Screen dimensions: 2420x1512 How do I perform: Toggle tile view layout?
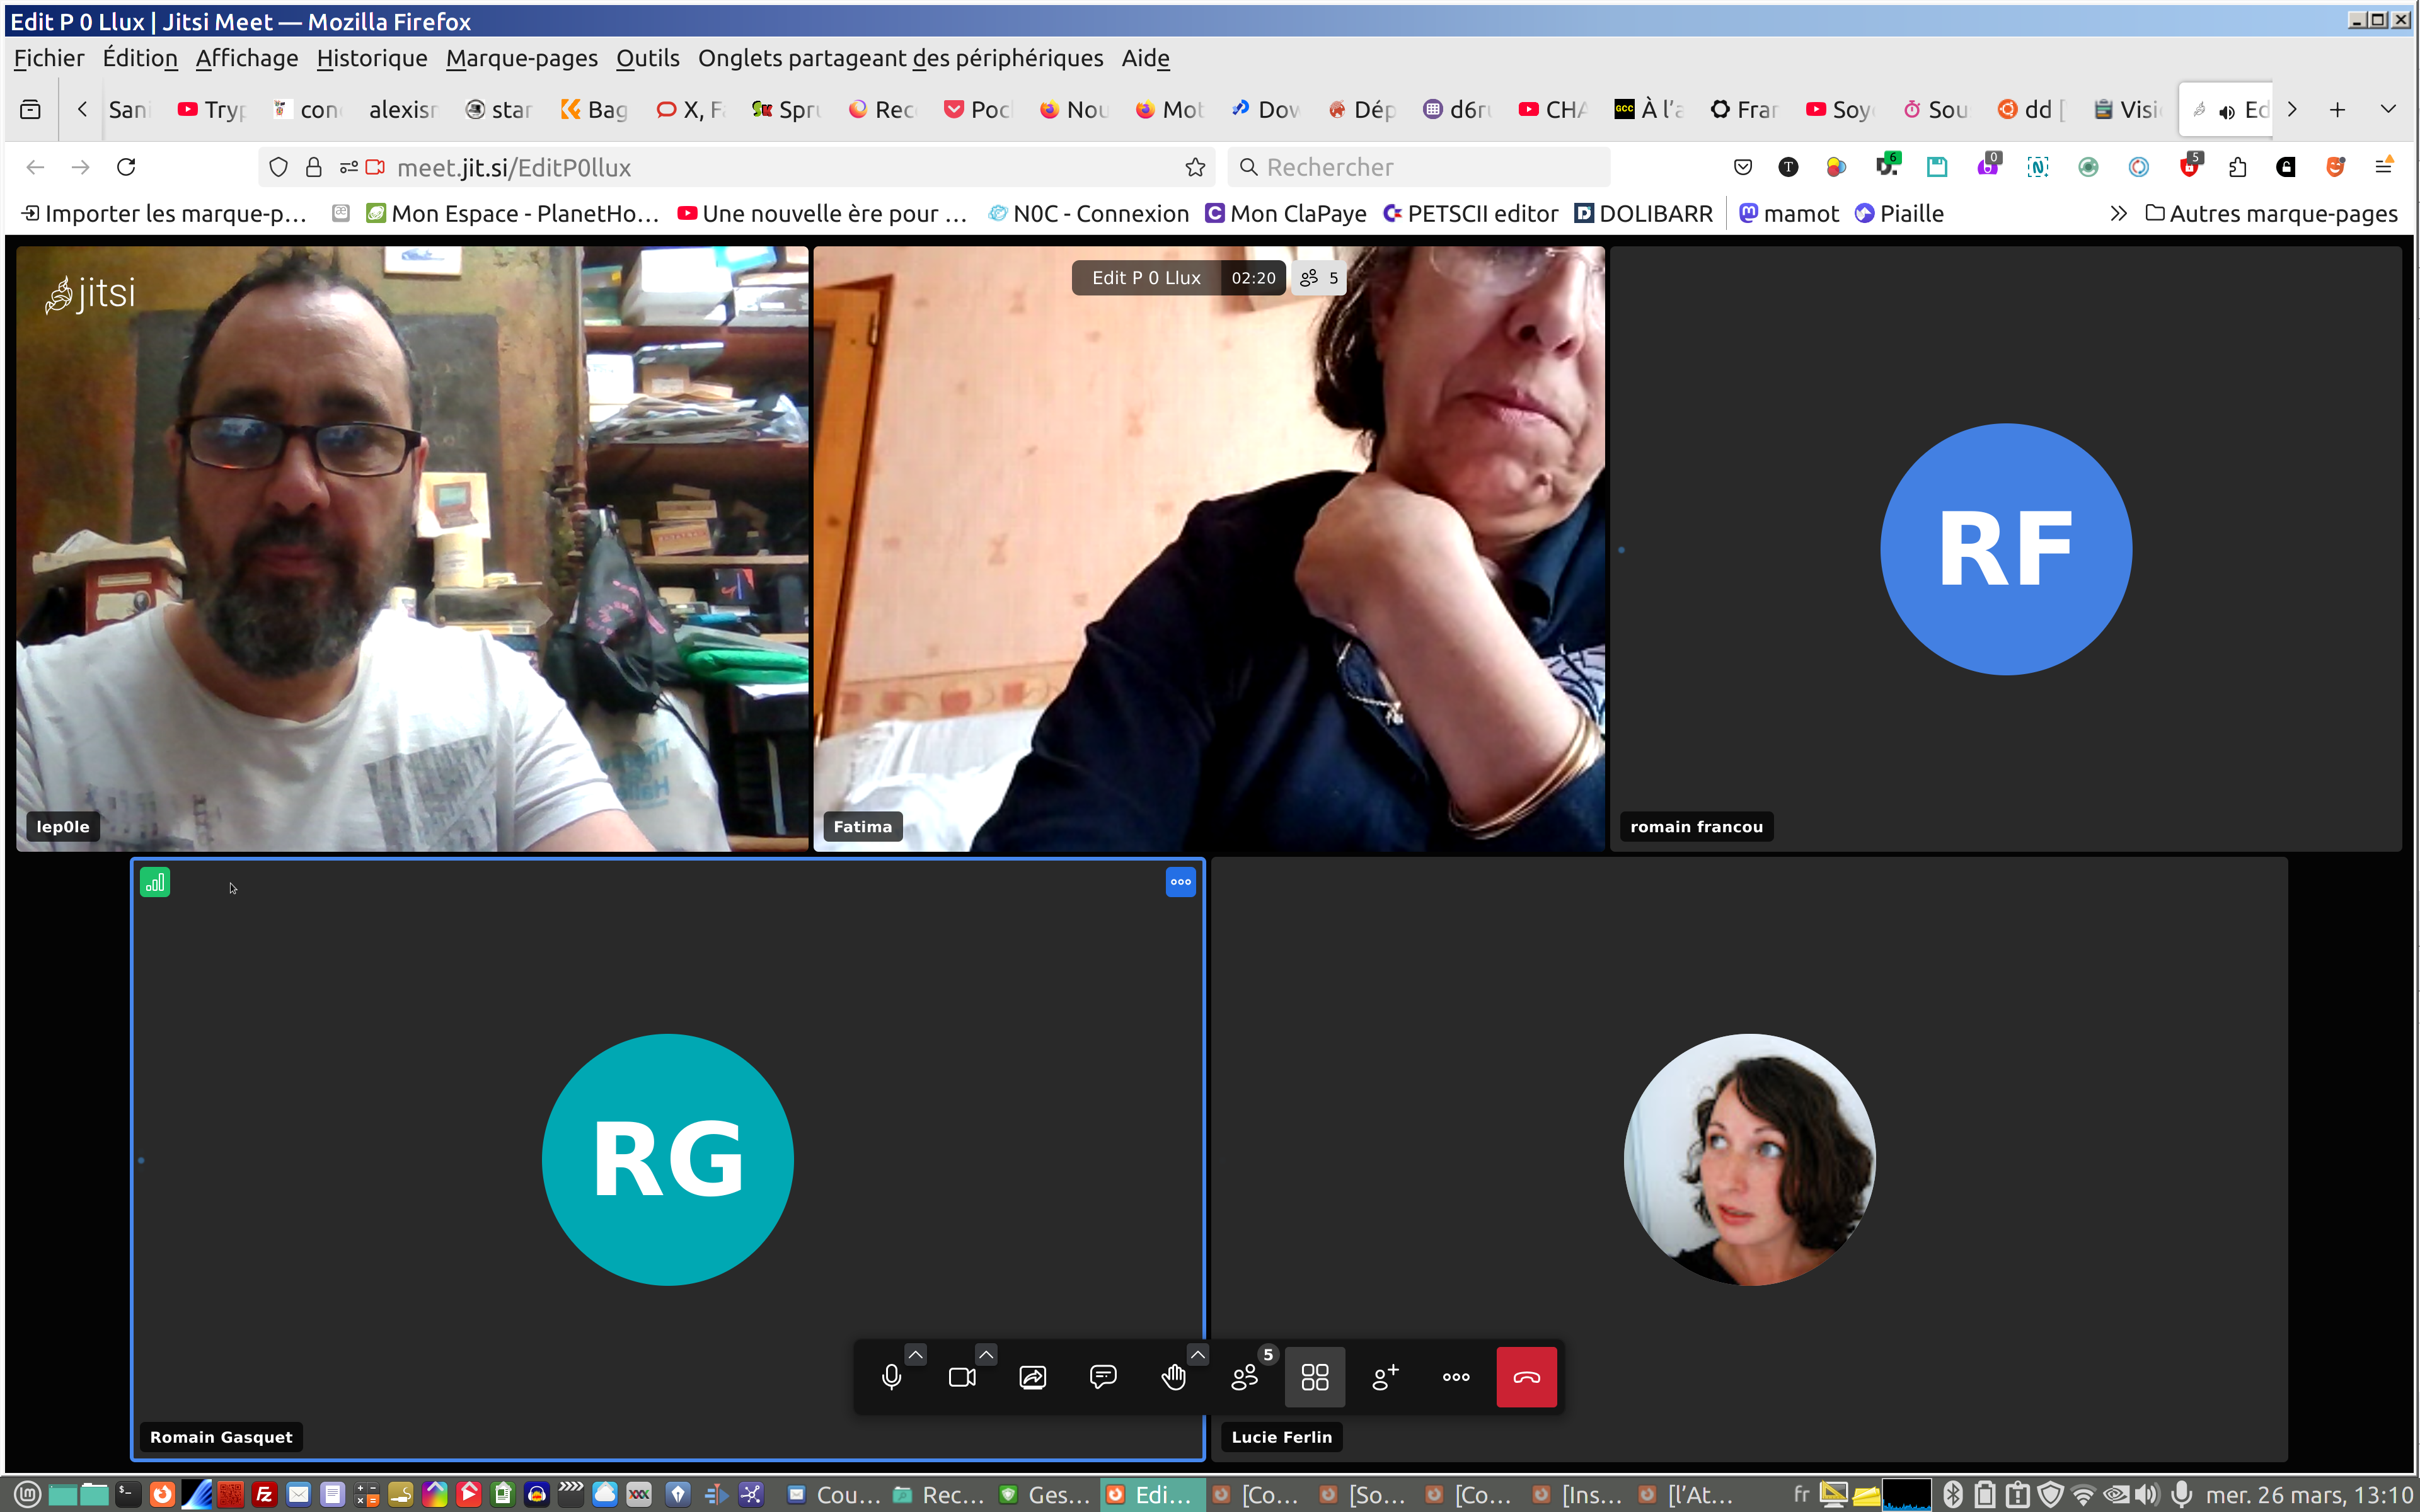click(x=1314, y=1377)
